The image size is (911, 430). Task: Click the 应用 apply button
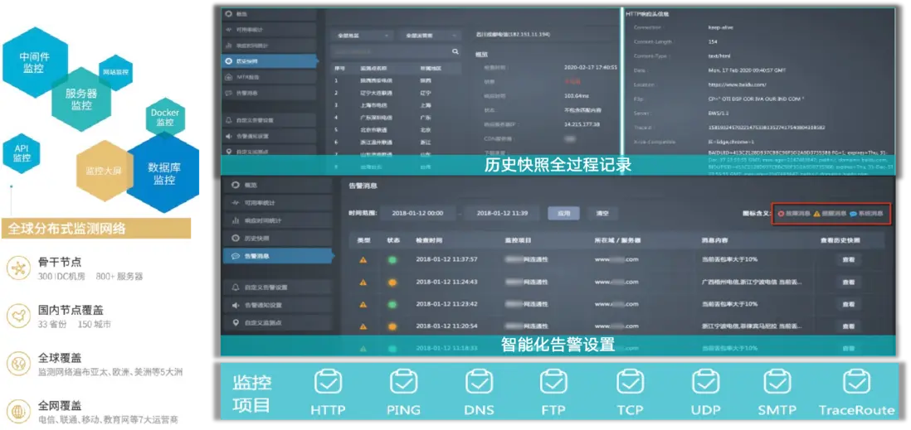pos(563,213)
